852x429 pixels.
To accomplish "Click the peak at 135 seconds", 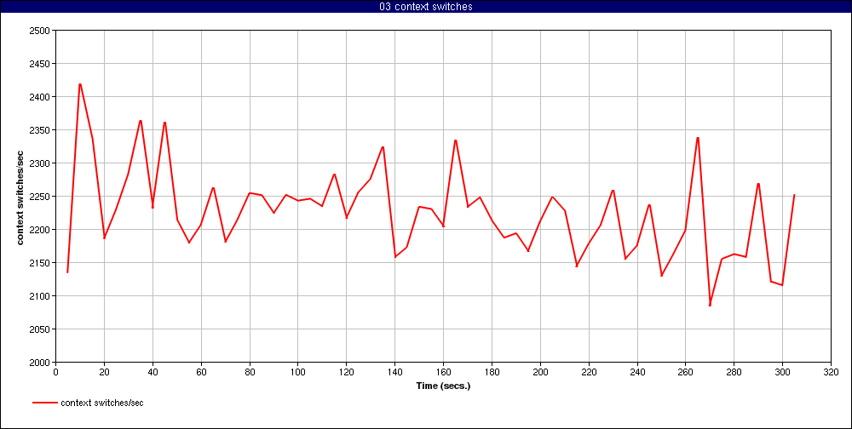I will [x=383, y=147].
